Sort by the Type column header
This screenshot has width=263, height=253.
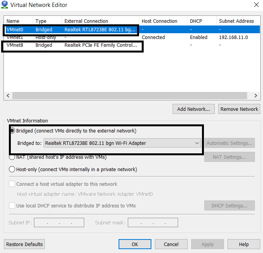tap(48, 21)
